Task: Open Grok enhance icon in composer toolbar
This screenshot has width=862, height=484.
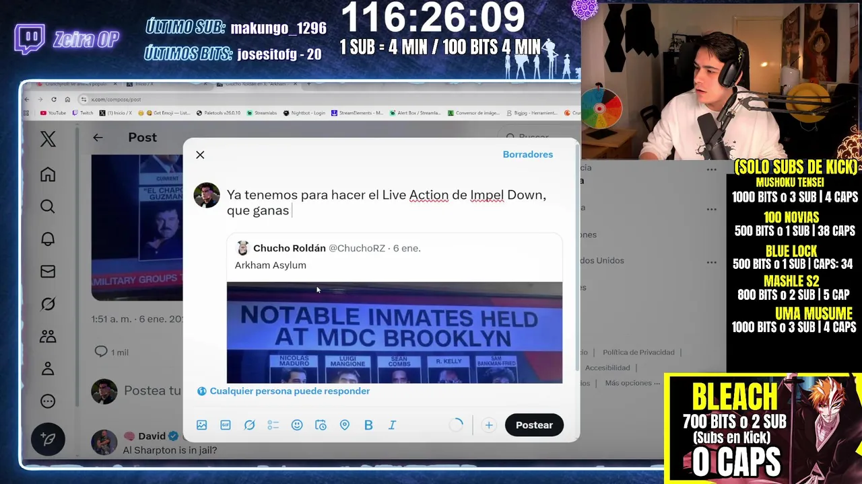Action: pos(249,425)
